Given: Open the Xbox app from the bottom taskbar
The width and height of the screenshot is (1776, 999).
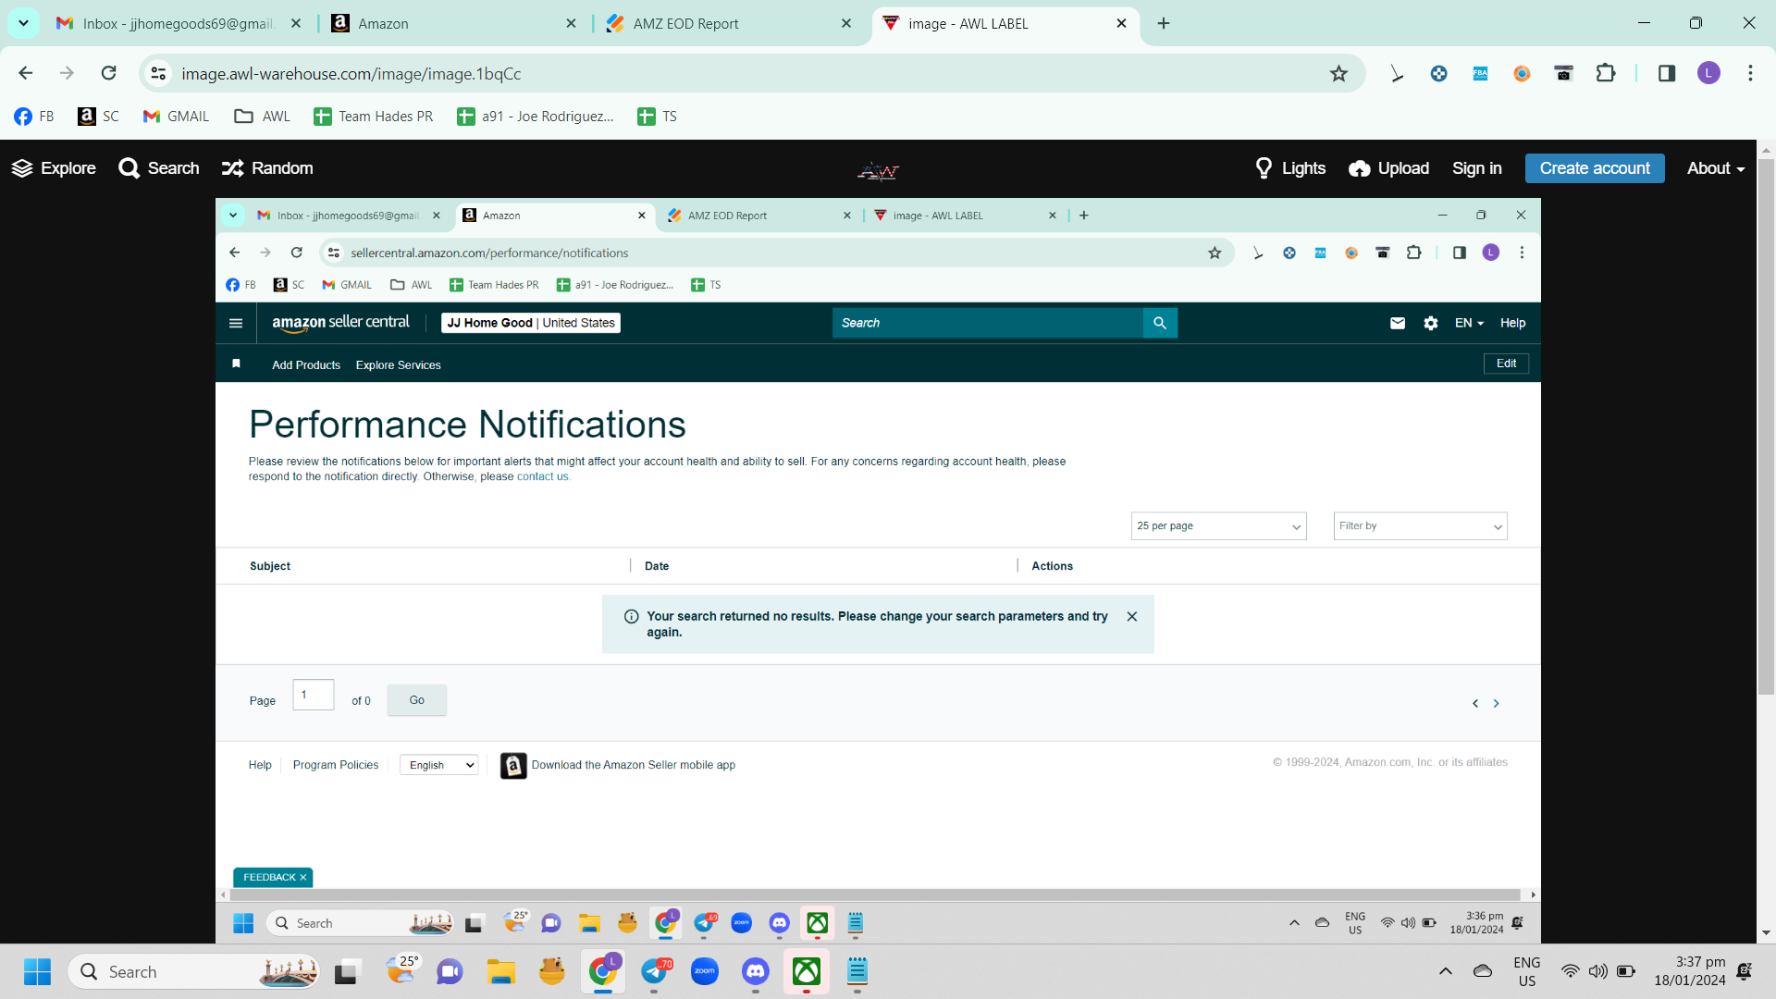Looking at the screenshot, I should (807, 972).
